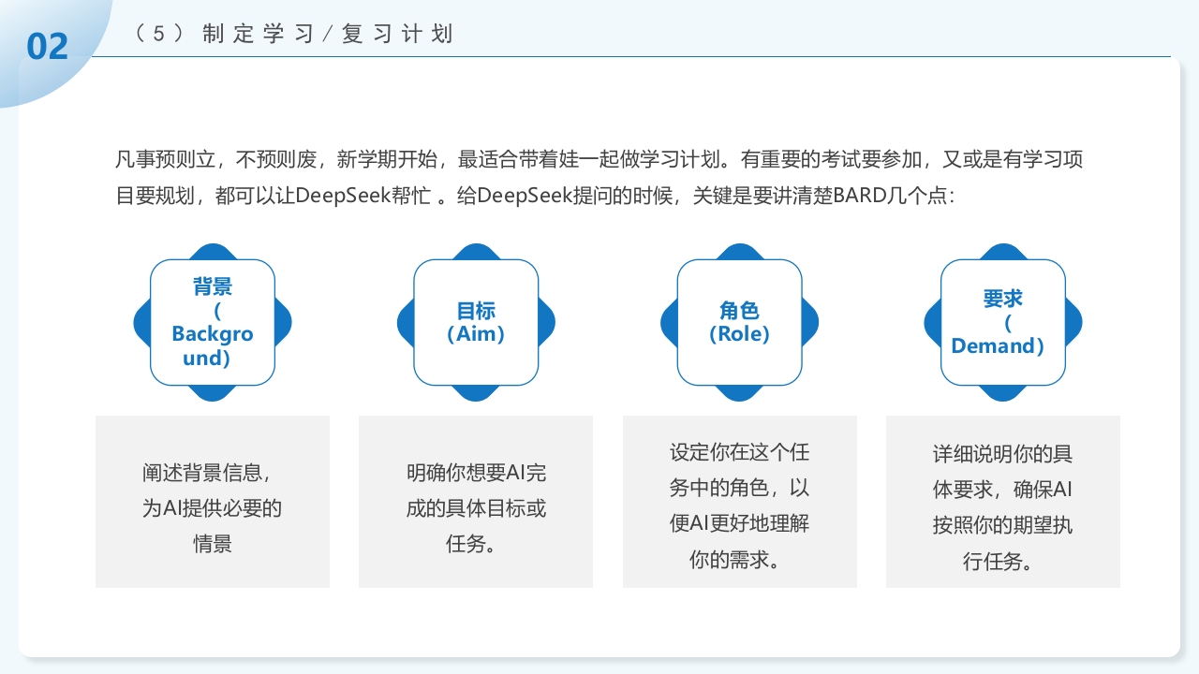Click the right arrow of the Aim diamond
The width and height of the screenshot is (1199, 674).
click(548, 322)
